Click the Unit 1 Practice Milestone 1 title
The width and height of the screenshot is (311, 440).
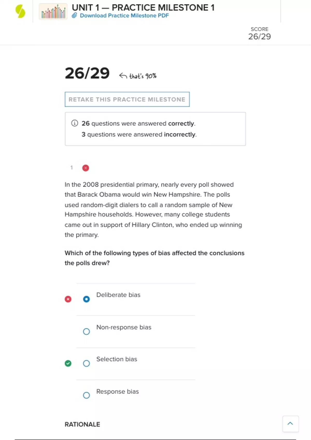(x=143, y=8)
